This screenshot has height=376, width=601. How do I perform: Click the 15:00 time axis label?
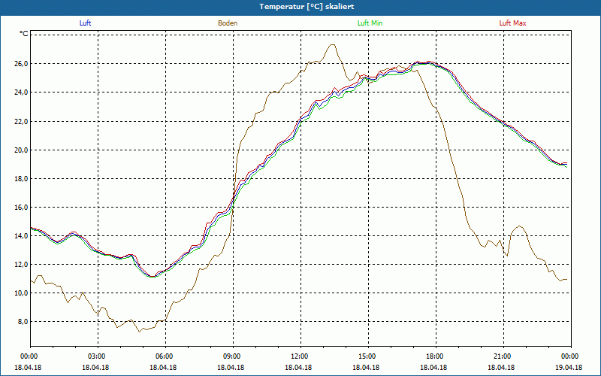point(368,356)
